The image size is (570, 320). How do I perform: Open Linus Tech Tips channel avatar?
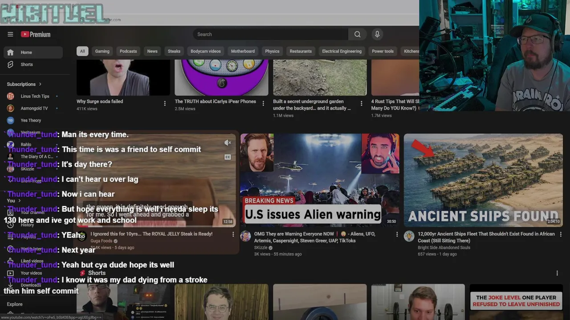pyautogui.click(x=11, y=96)
